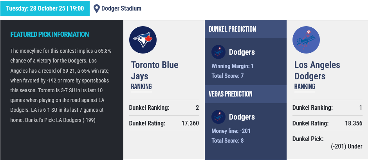Click the Dunkel Prediction header

pyautogui.click(x=232, y=29)
